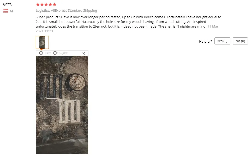Rotate the photo clockwise with the Right arrow icon
The width and height of the screenshot is (251, 156).
coord(55,53)
